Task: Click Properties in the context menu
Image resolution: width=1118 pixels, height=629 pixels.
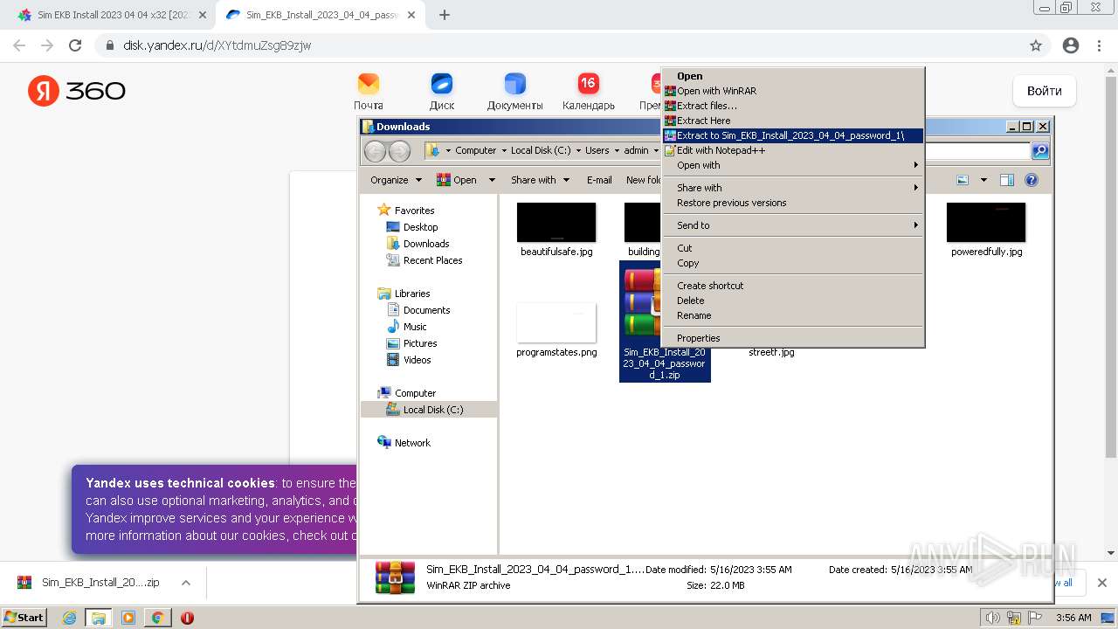Action: (793, 338)
